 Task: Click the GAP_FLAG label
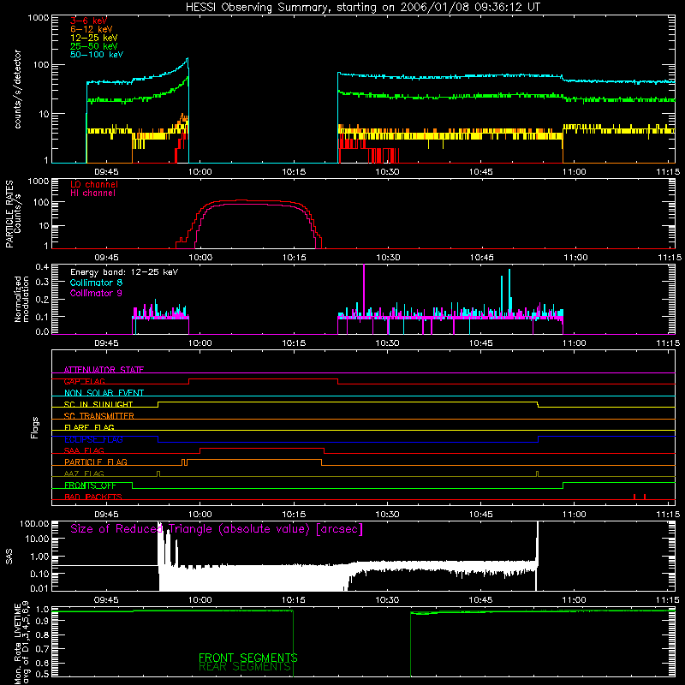(x=84, y=381)
